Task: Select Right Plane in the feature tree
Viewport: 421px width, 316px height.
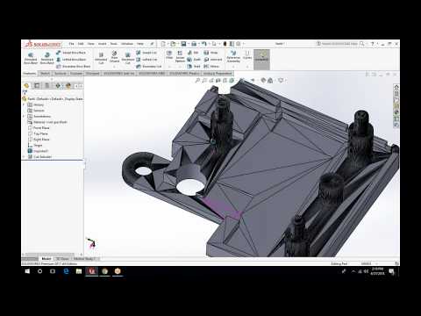Action: point(39,140)
